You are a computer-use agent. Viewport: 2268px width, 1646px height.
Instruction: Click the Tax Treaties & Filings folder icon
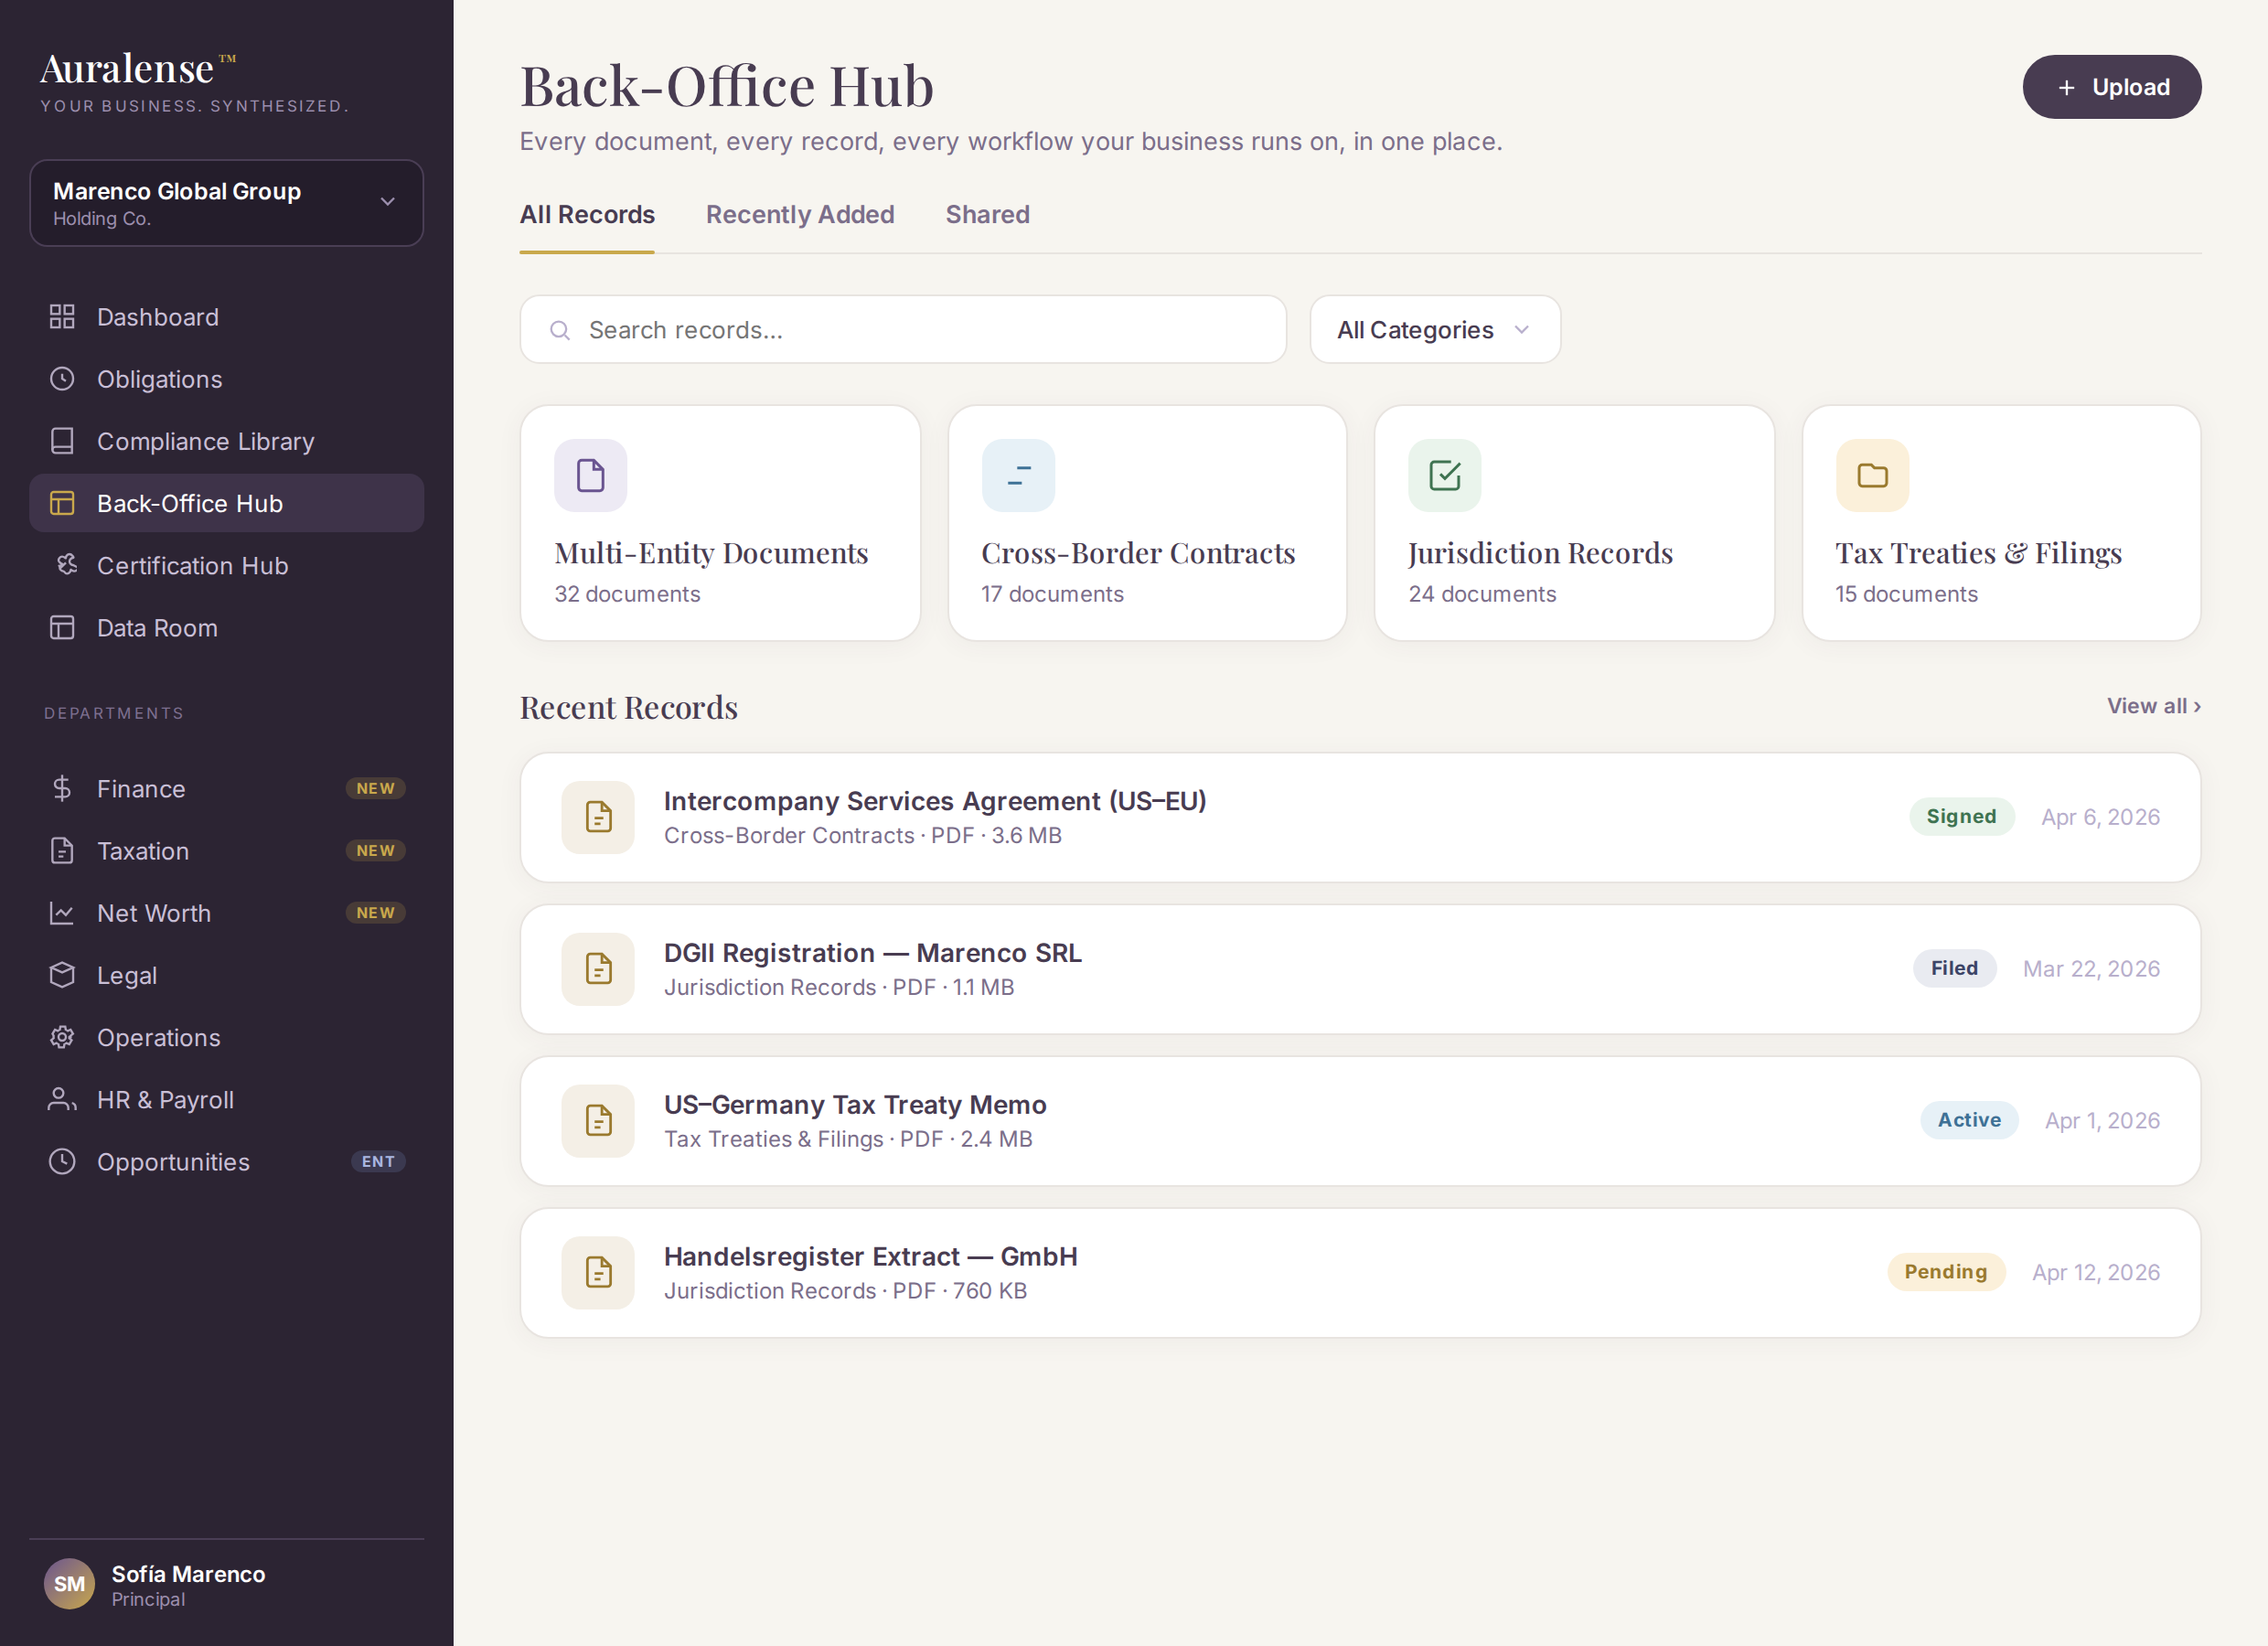point(1872,475)
